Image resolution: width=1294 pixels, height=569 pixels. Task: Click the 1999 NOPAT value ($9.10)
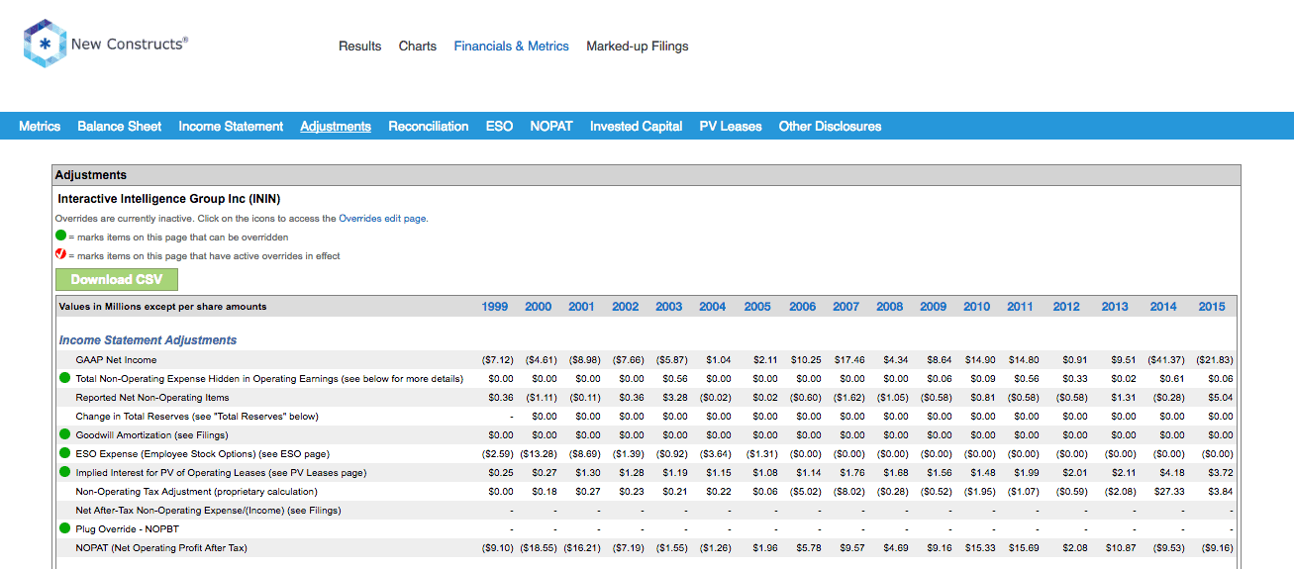[x=498, y=547]
